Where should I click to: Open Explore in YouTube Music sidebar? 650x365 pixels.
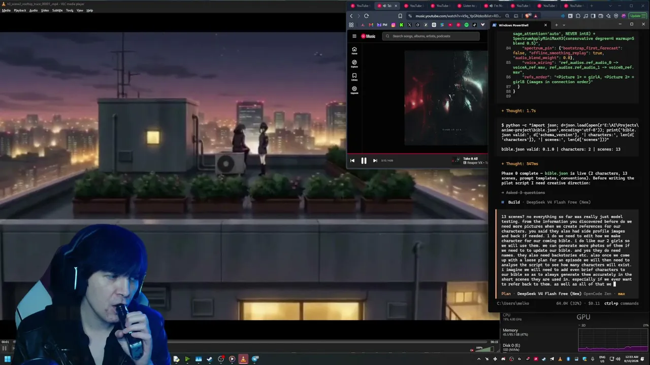(x=354, y=64)
